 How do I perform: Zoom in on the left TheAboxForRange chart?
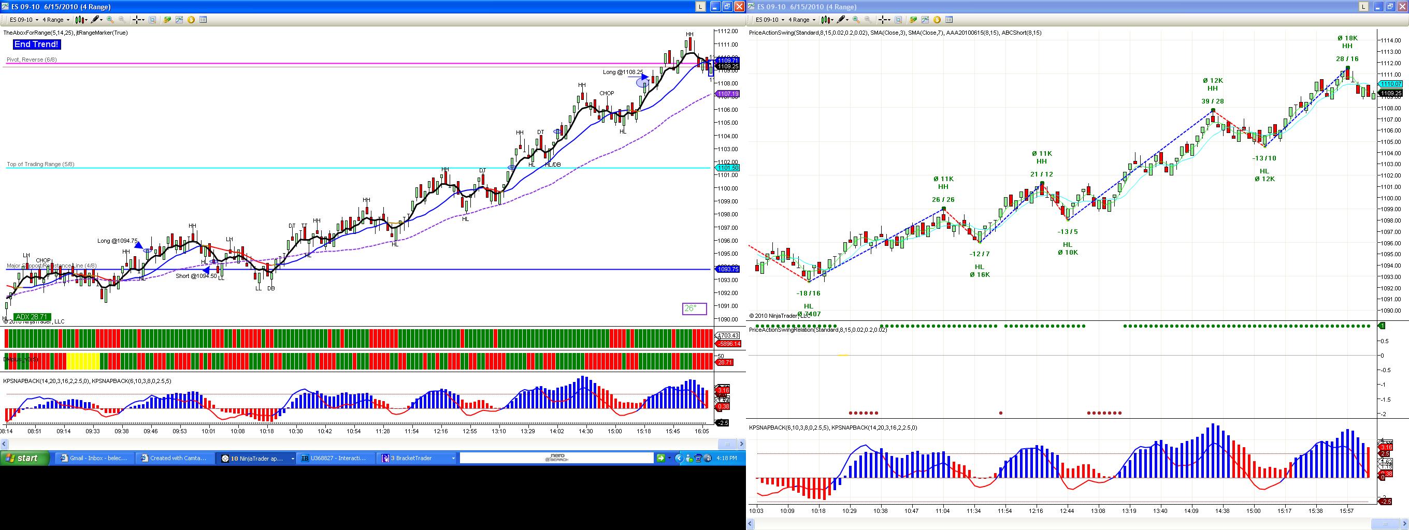point(110,20)
